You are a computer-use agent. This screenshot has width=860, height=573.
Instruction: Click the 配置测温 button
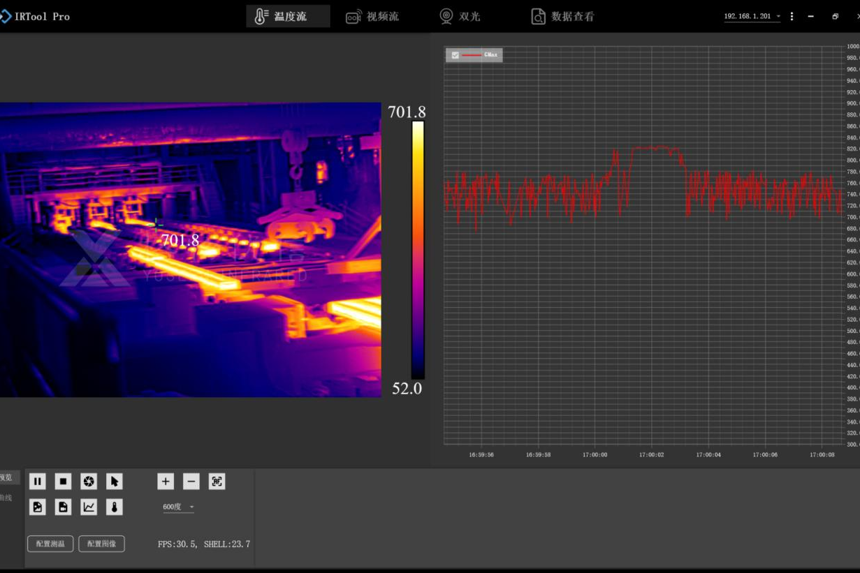click(50, 544)
